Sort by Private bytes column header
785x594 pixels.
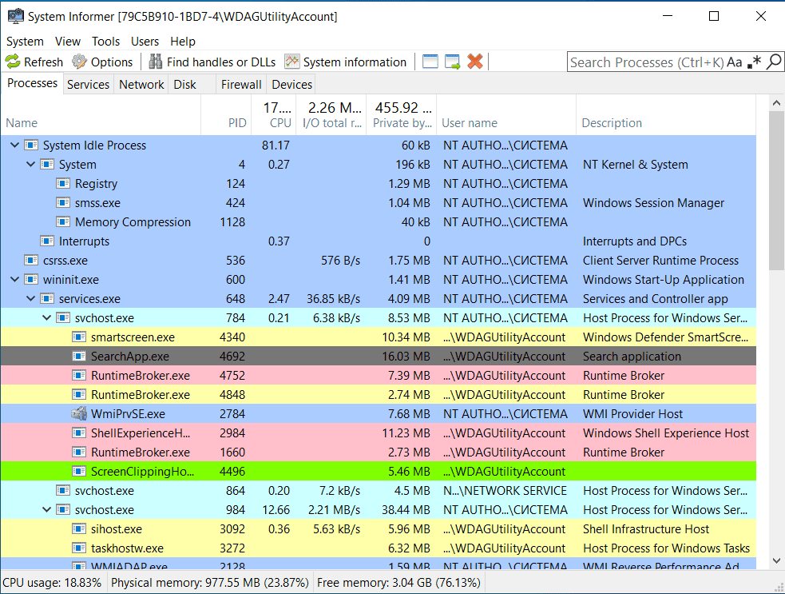[402, 115]
